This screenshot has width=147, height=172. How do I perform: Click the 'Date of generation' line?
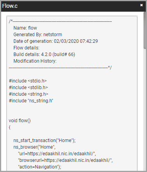[x=56, y=41]
